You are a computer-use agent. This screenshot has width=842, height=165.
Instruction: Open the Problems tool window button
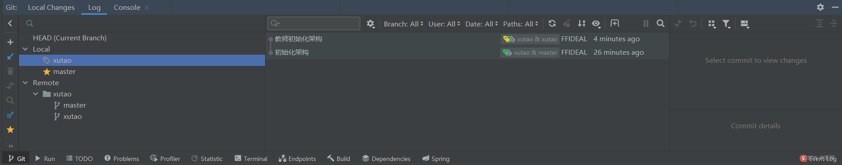122,159
